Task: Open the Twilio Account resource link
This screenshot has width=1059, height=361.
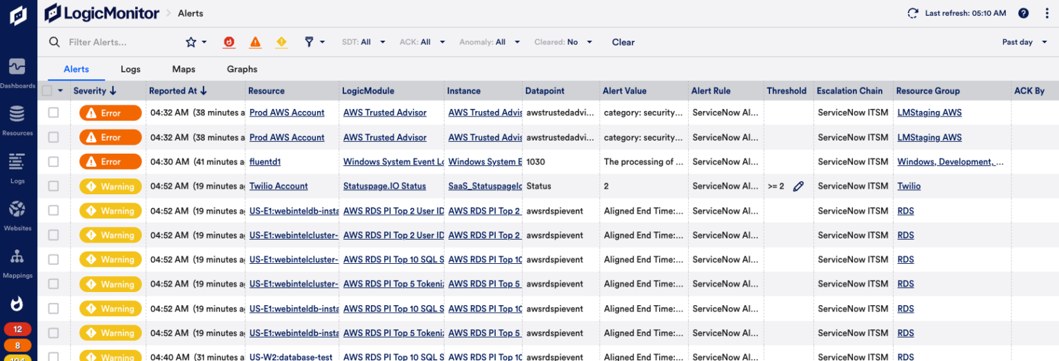Action: 279,186
